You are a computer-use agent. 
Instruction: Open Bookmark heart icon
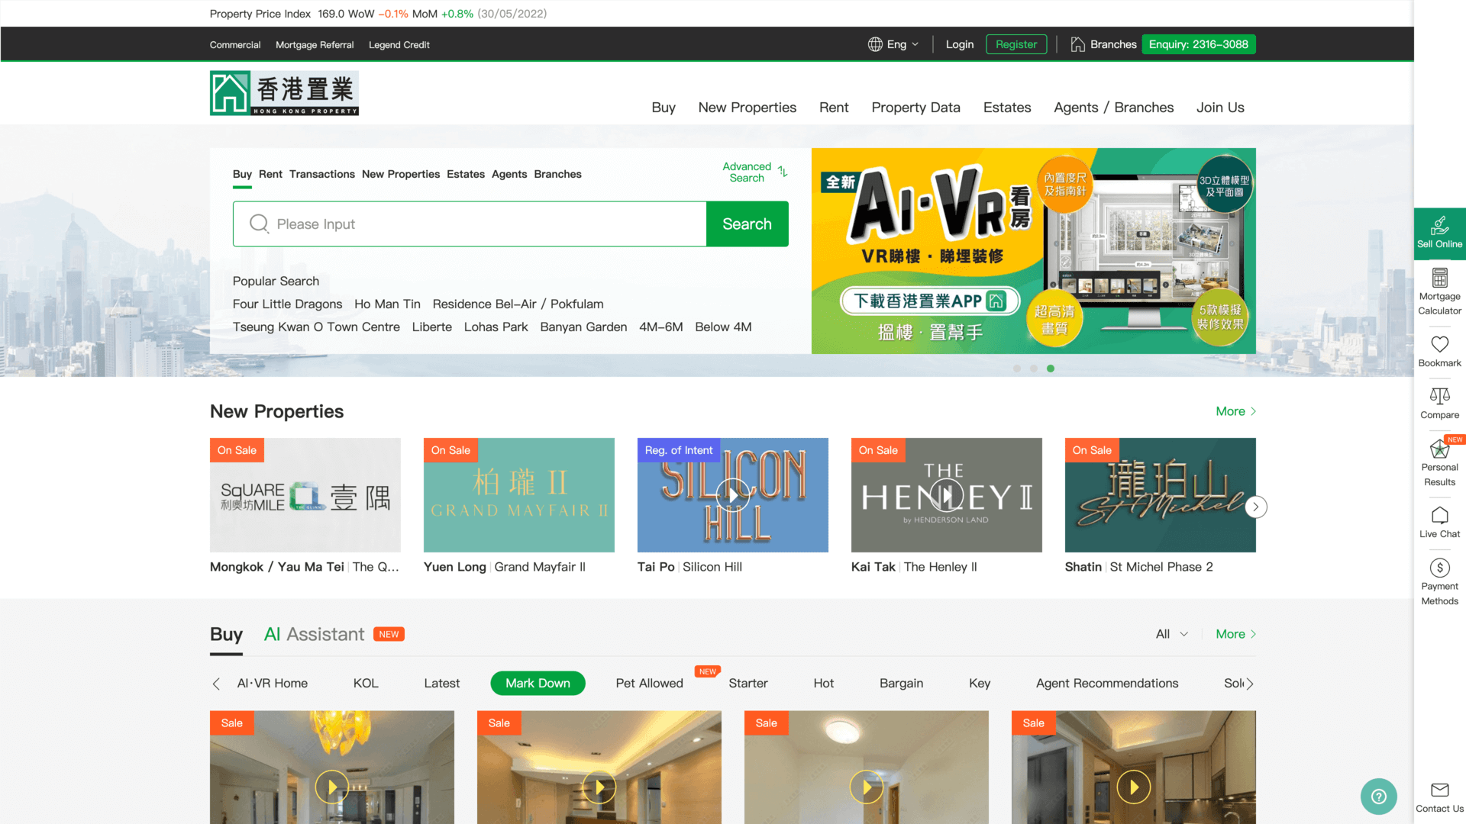point(1439,344)
